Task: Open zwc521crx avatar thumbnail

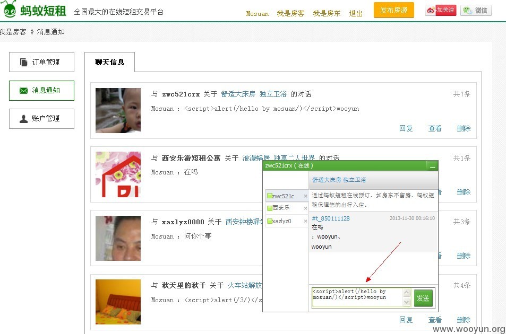Action: click(x=118, y=110)
